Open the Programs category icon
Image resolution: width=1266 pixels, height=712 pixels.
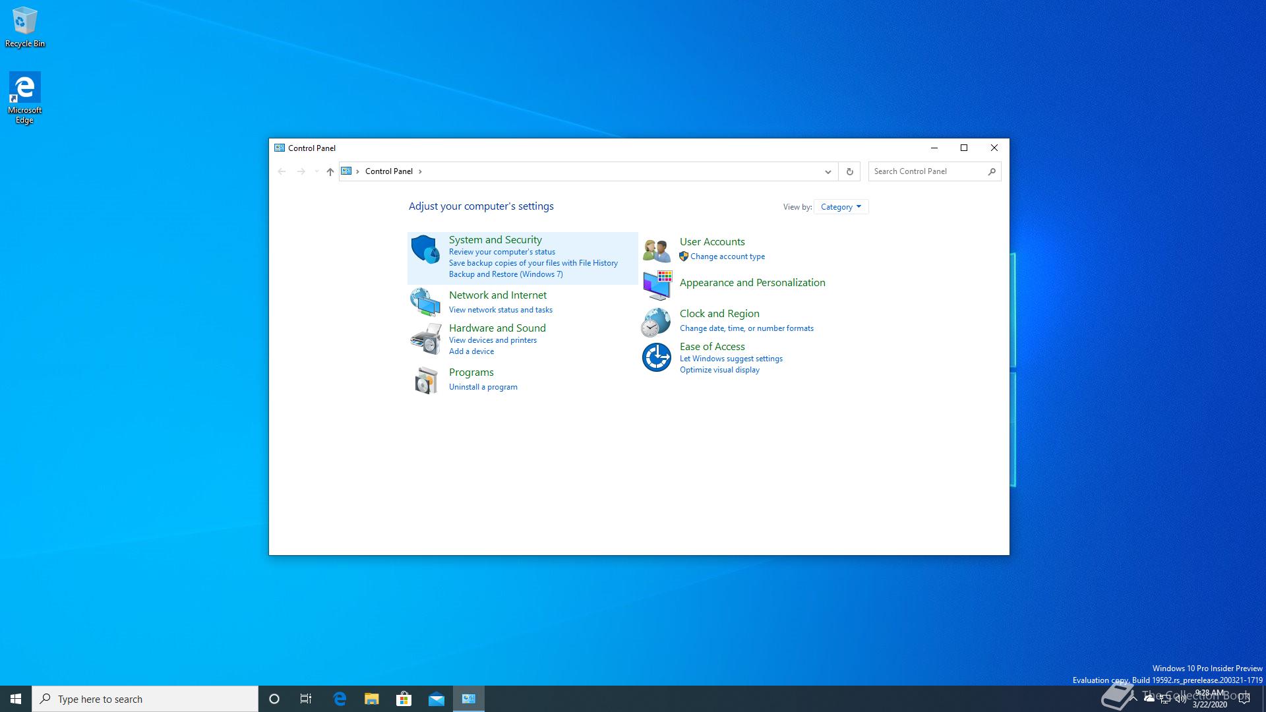click(x=425, y=380)
